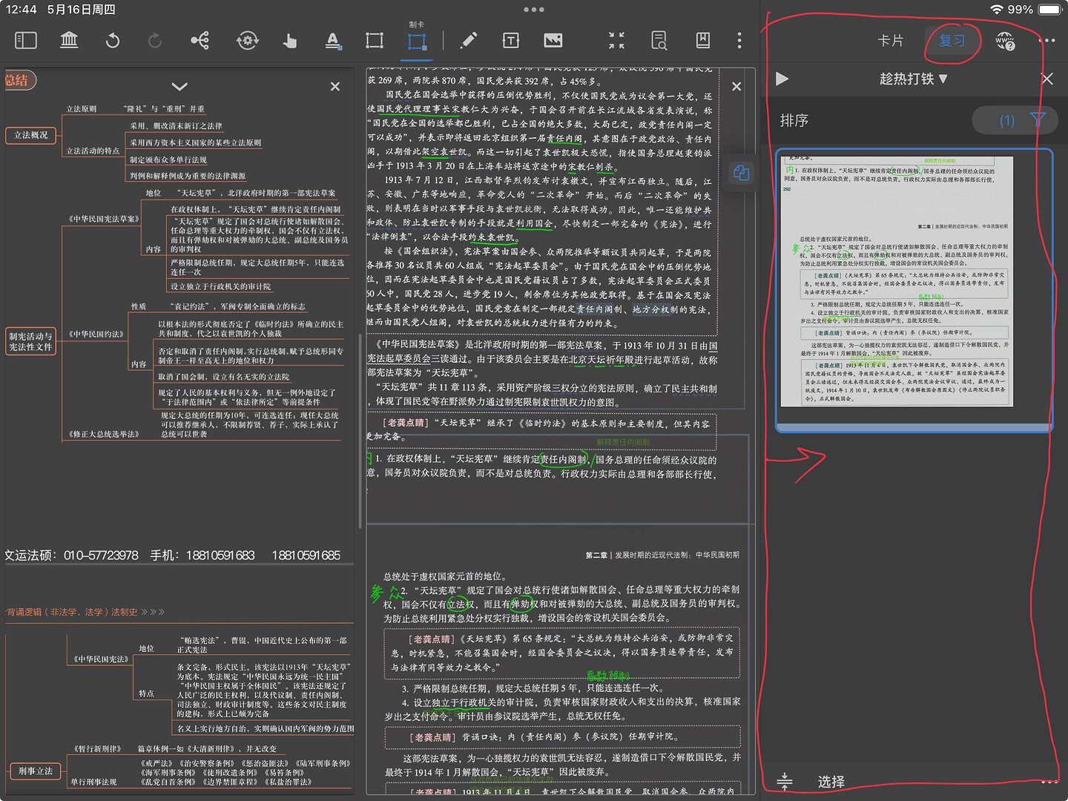Select the 《修正大总统选举法》 branch
The width and height of the screenshot is (1068, 801).
click(x=104, y=434)
